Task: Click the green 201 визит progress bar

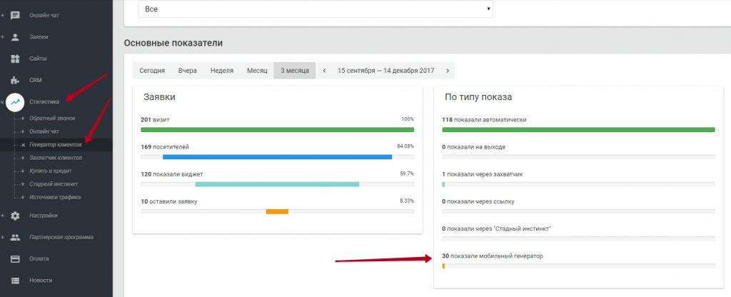Action: pos(278,130)
